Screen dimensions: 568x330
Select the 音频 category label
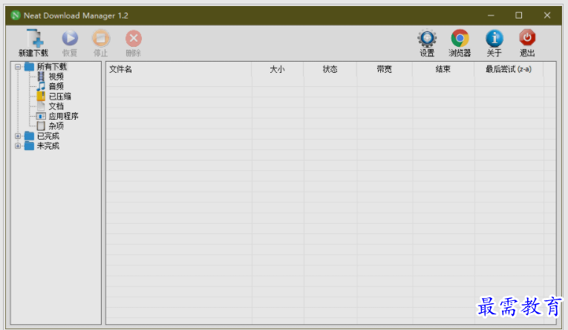point(56,86)
